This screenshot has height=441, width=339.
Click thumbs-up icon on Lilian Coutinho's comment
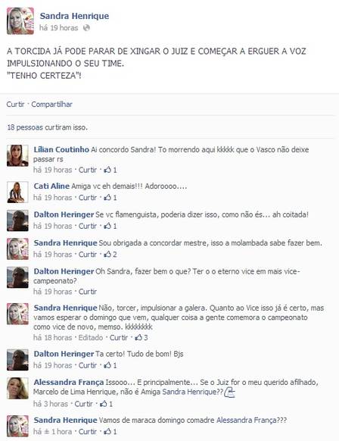(107, 170)
